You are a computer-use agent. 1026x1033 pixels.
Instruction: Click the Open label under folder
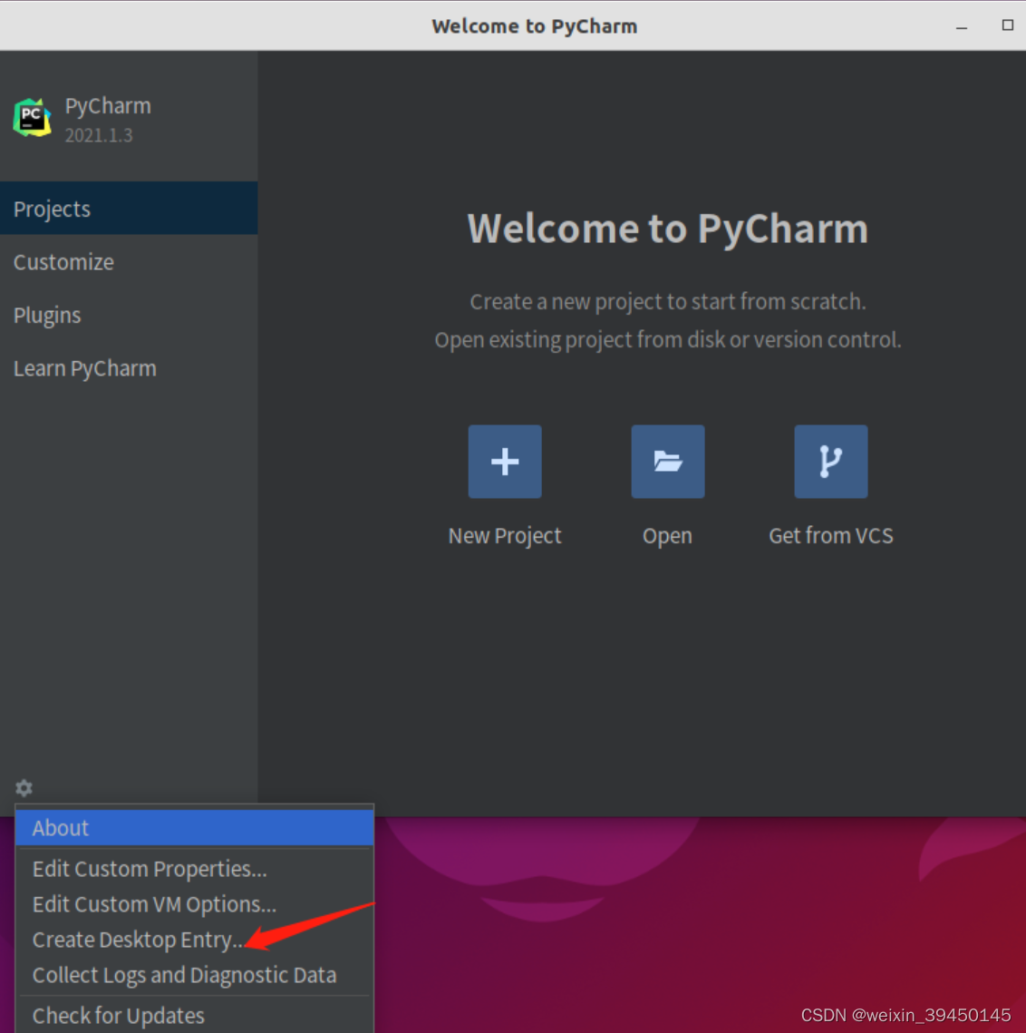coord(667,536)
